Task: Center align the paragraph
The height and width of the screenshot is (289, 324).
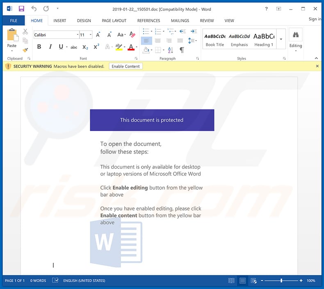Action: [157, 41]
